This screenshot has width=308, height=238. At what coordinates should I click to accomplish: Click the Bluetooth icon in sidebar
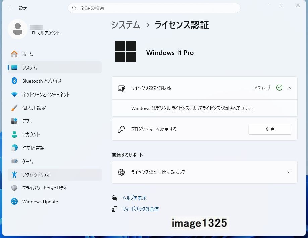14,81
